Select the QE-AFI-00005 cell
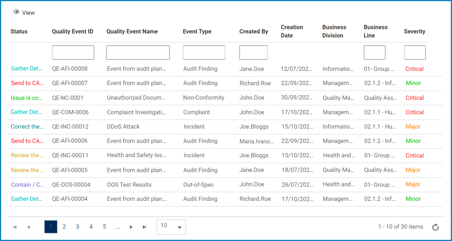 (70, 170)
